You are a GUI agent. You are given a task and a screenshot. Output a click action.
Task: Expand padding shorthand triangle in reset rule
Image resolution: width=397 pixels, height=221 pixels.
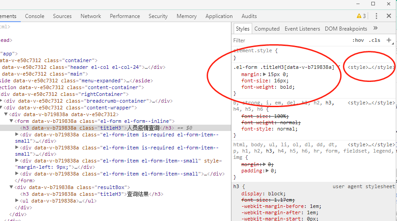point(267,171)
